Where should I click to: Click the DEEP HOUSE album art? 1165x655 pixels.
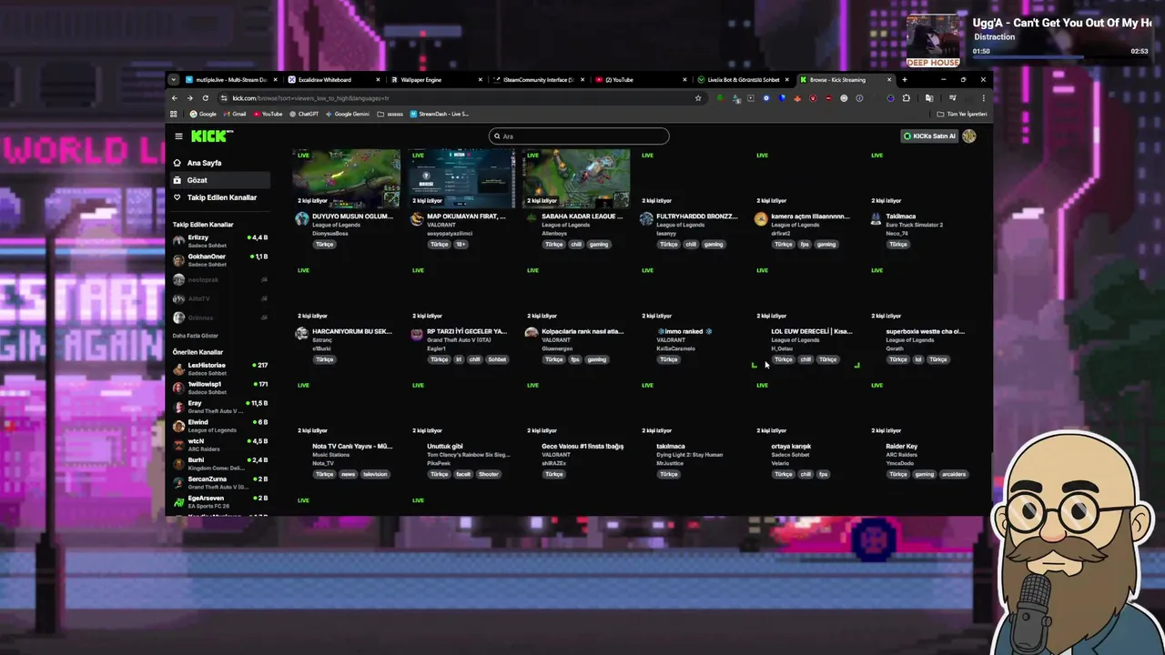point(933,40)
